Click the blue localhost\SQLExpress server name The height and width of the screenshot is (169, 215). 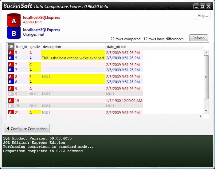tap(41, 30)
